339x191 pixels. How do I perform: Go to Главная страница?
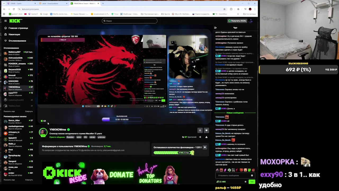coord(16,28)
